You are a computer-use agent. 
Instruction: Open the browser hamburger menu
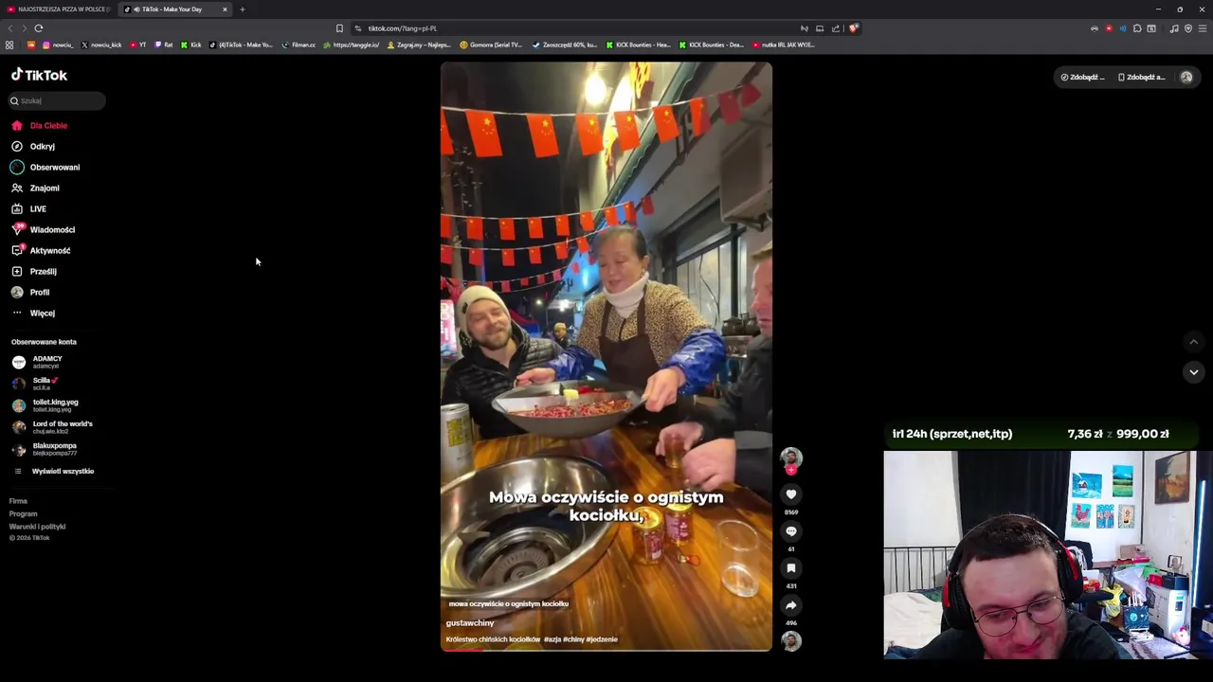1203,28
